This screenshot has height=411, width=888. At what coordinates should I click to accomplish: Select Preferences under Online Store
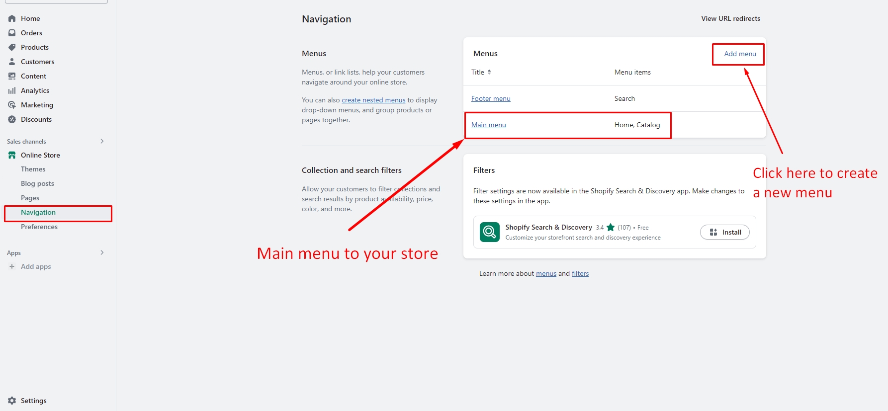39,227
